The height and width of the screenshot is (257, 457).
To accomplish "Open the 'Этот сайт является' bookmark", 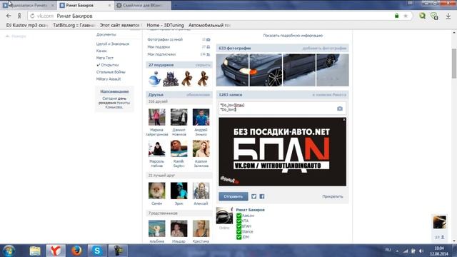I will coord(121,26).
